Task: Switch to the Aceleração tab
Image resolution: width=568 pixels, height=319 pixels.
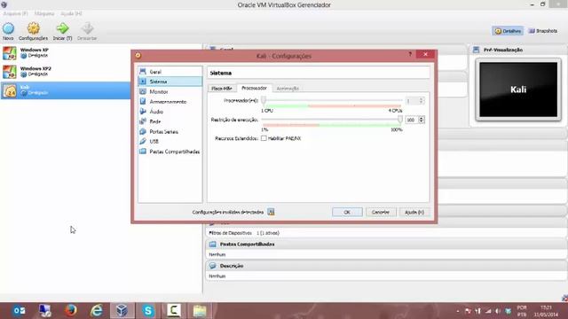Action: (x=288, y=89)
